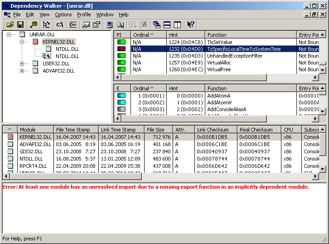This screenshot has width=329, height=244.
Task: Open the File menu
Action: [x=17, y=15]
